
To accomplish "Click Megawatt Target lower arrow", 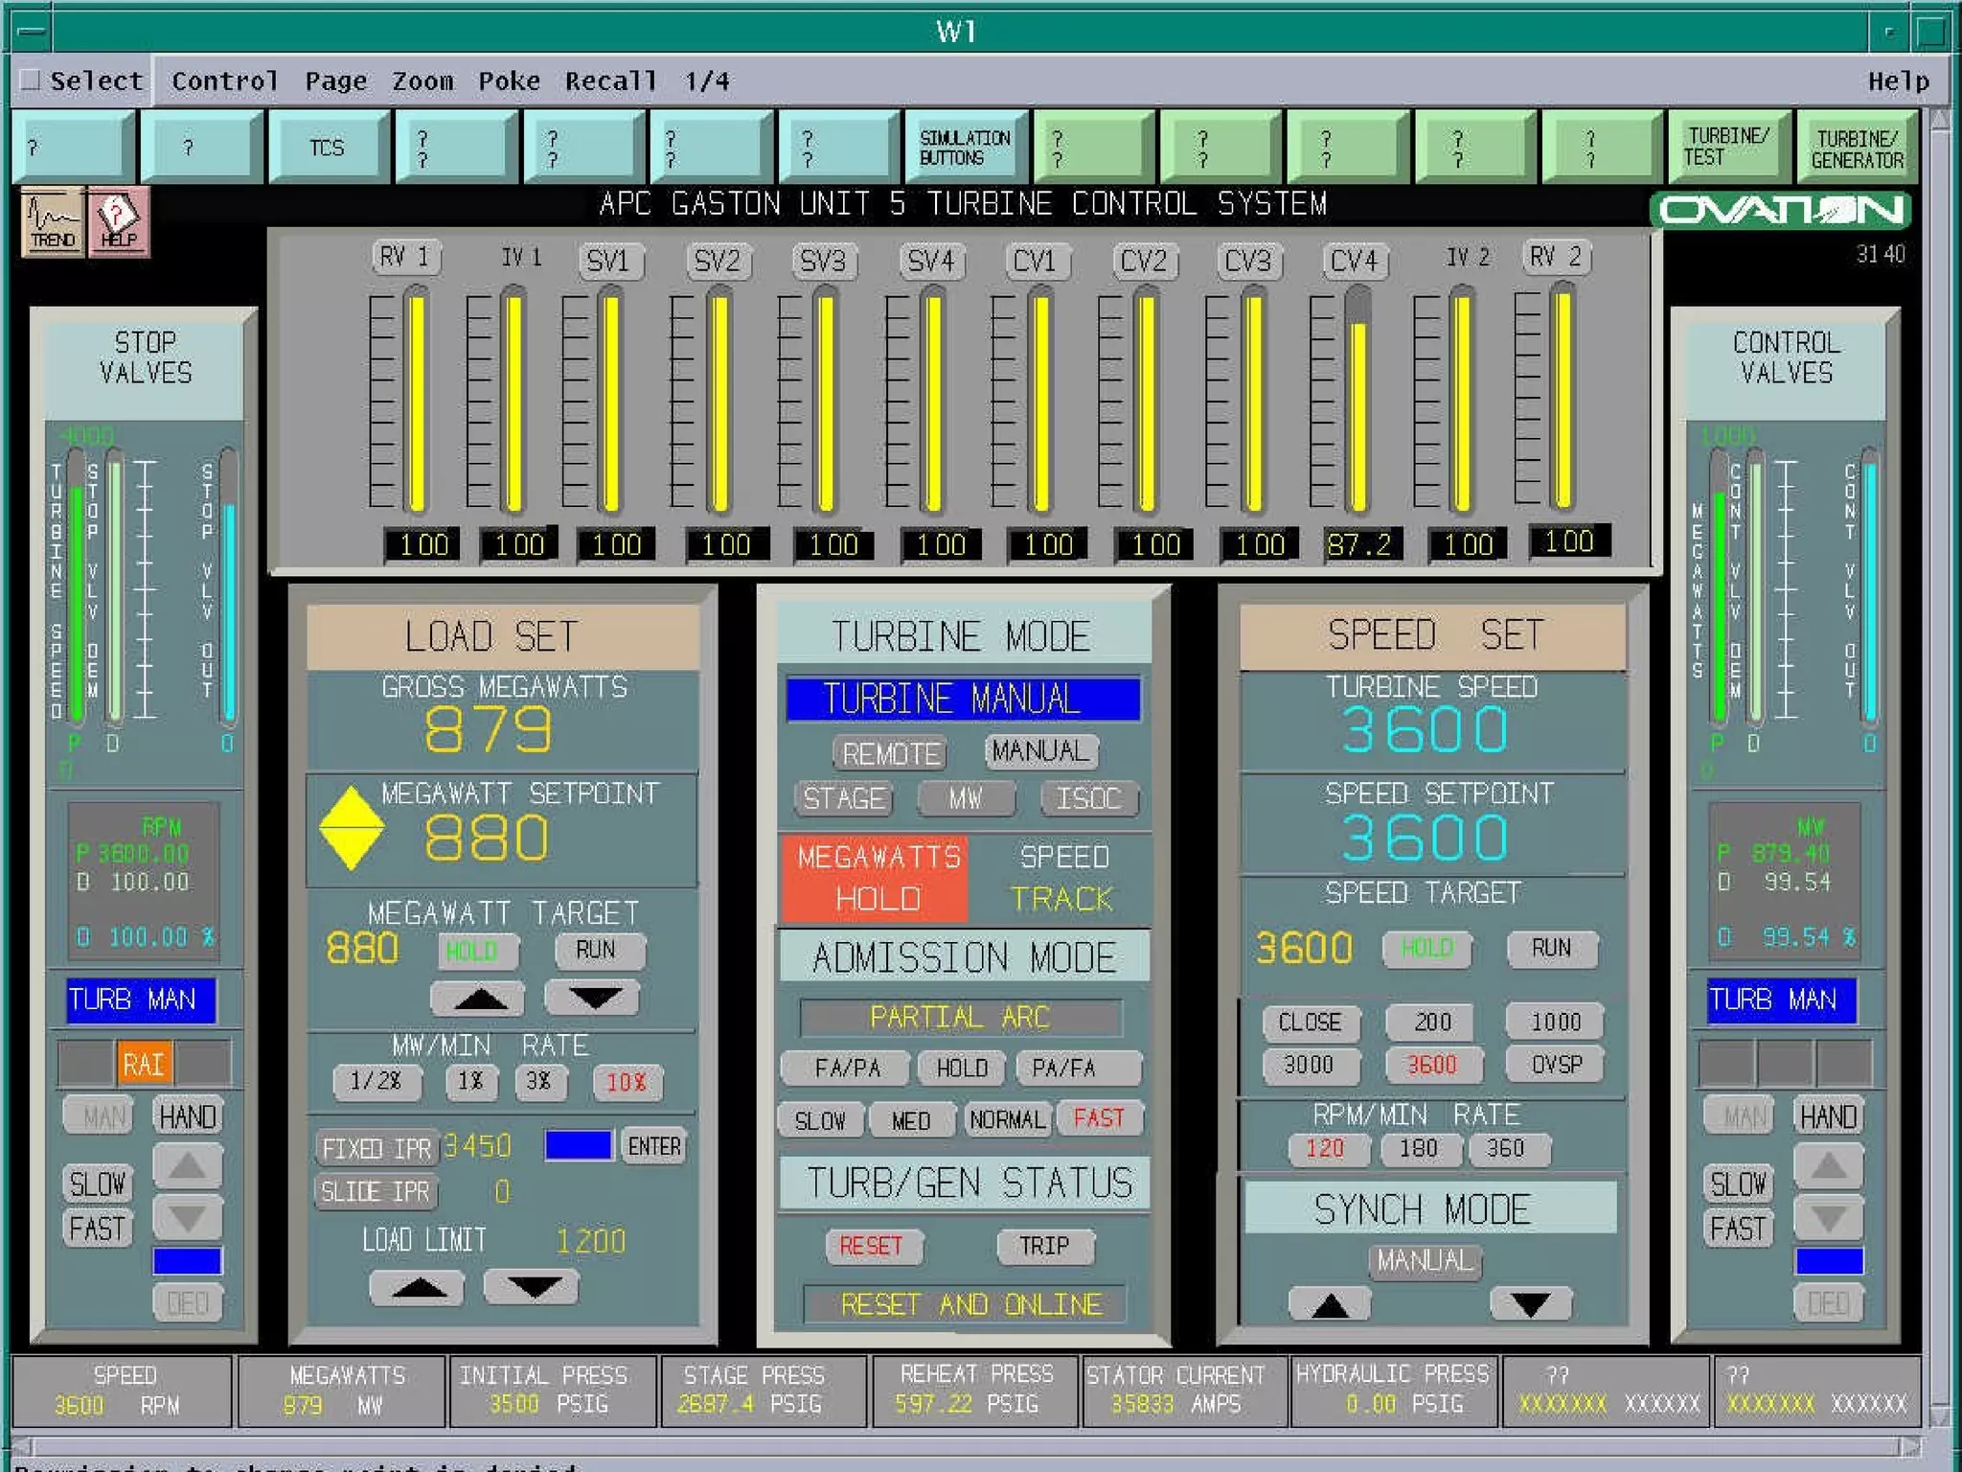I will (593, 998).
